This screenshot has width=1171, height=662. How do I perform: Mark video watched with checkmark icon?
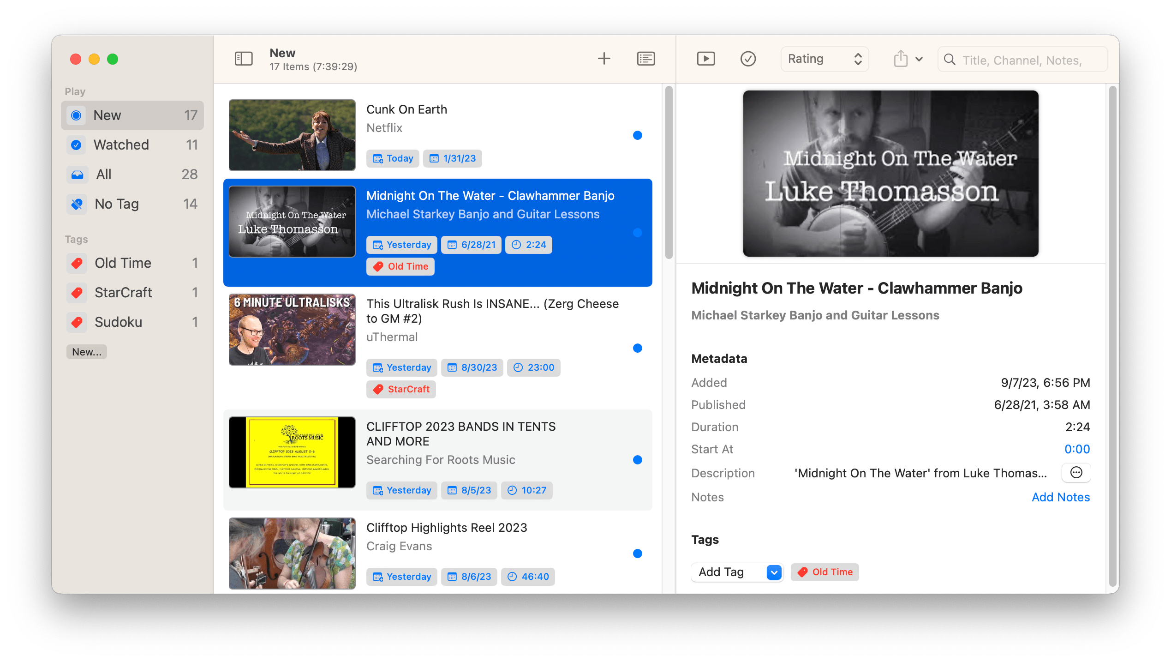pyautogui.click(x=747, y=59)
